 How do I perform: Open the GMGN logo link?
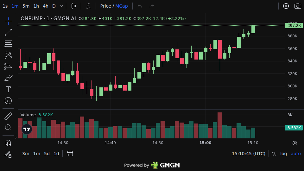(x=165, y=165)
